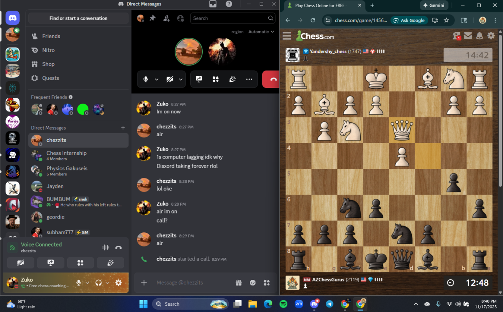This screenshot has width=503, height=312.
Task: Open Discord Help from the title bar
Action: pyautogui.click(x=229, y=4)
